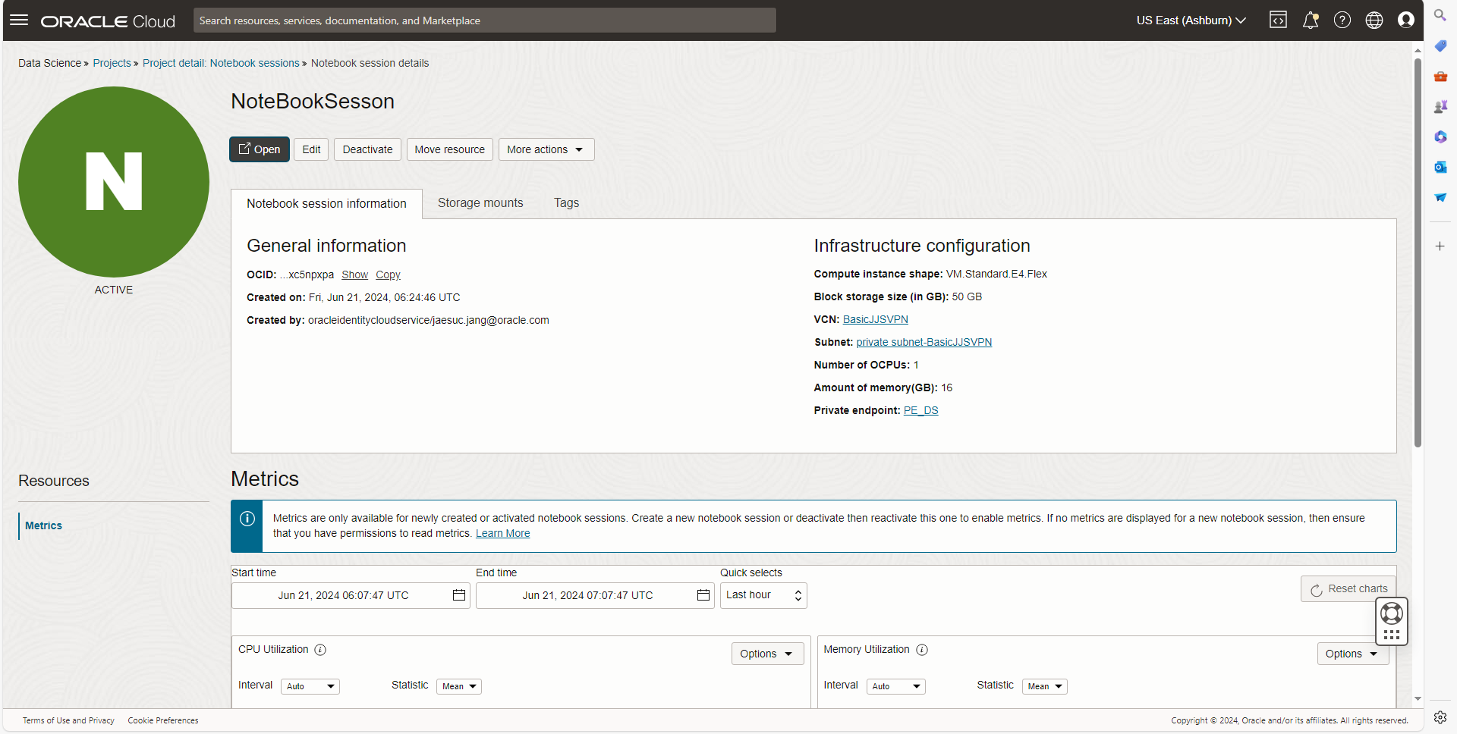Screen dimensions: 1457x734
Task: Open the user profile avatar menu
Action: 1406,20
